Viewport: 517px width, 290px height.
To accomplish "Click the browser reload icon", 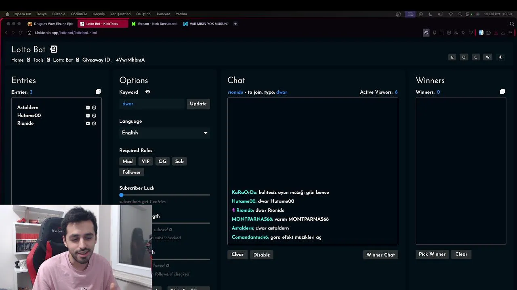I will tap(20, 33).
